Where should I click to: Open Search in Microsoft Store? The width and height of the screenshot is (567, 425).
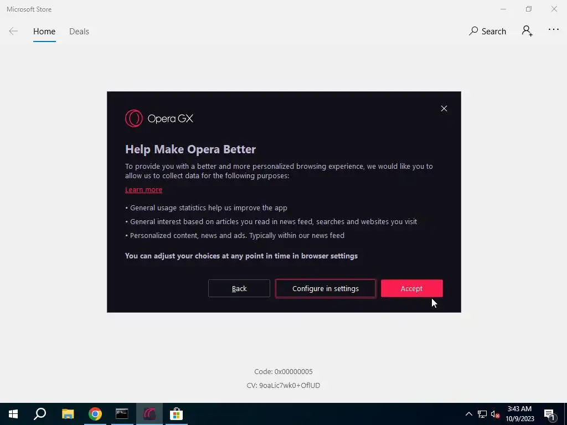point(487,31)
